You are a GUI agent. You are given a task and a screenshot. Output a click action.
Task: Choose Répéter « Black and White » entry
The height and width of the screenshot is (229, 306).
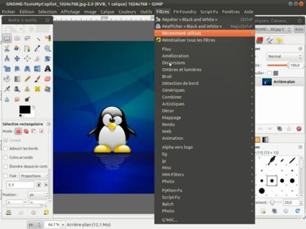[205, 19]
